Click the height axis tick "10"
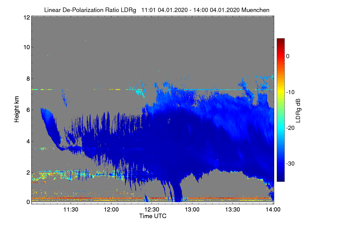This screenshot has width=360, height=240. [26, 47]
